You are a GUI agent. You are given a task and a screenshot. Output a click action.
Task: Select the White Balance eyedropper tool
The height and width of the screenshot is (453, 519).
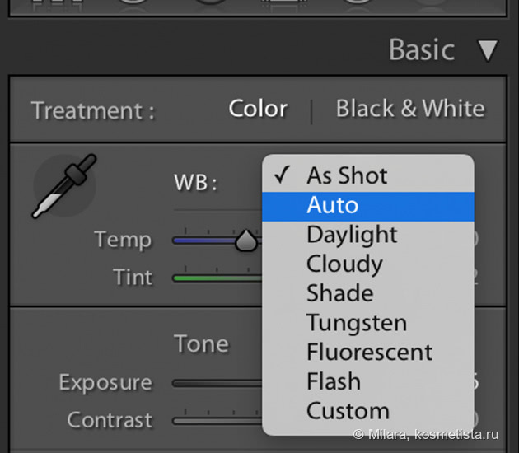[64, 186]
